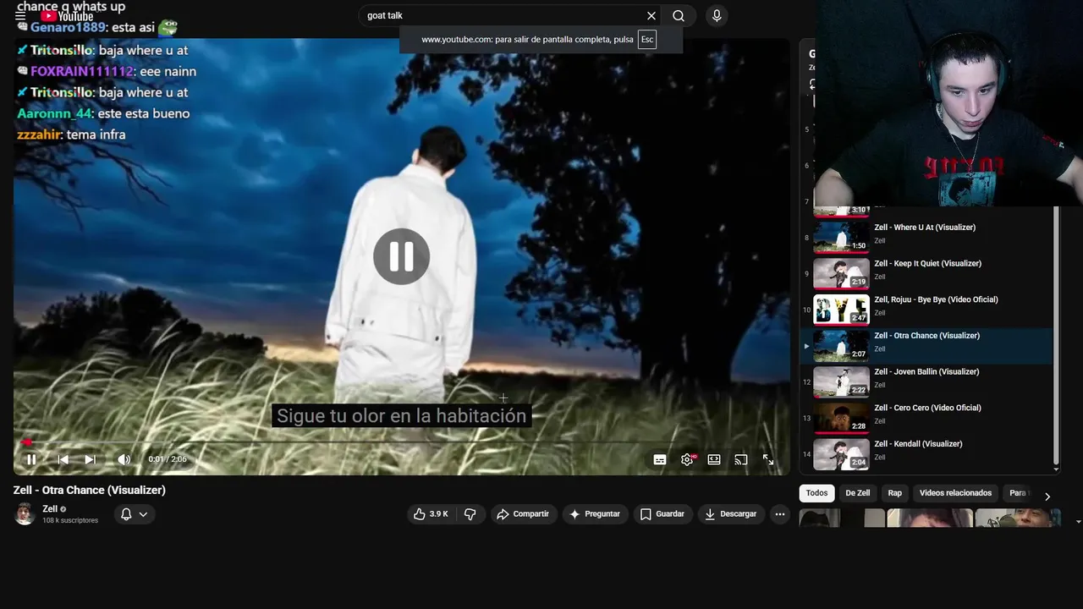1083x609 pixels.
Task: Start voice search with the microphone icon
Action: [717, 15]
